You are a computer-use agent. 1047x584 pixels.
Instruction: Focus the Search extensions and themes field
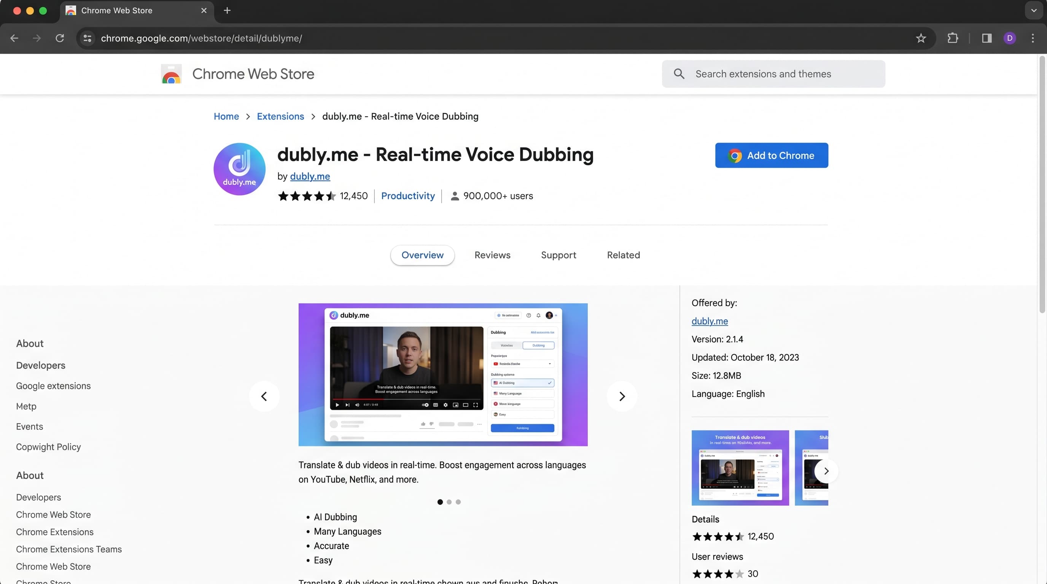pyautogui.click(x=773, y=74)
